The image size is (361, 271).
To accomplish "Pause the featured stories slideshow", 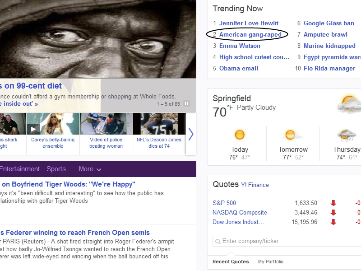I will coord(187,104).
